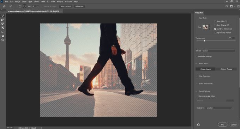Open the Filter menu

point(43,1)
